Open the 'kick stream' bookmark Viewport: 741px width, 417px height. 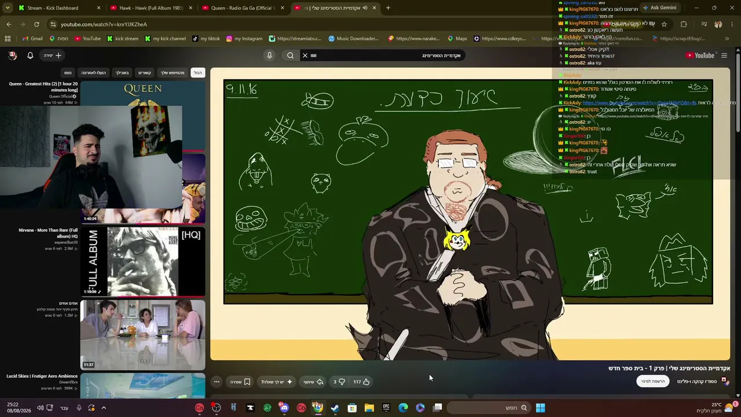point(123,39)
